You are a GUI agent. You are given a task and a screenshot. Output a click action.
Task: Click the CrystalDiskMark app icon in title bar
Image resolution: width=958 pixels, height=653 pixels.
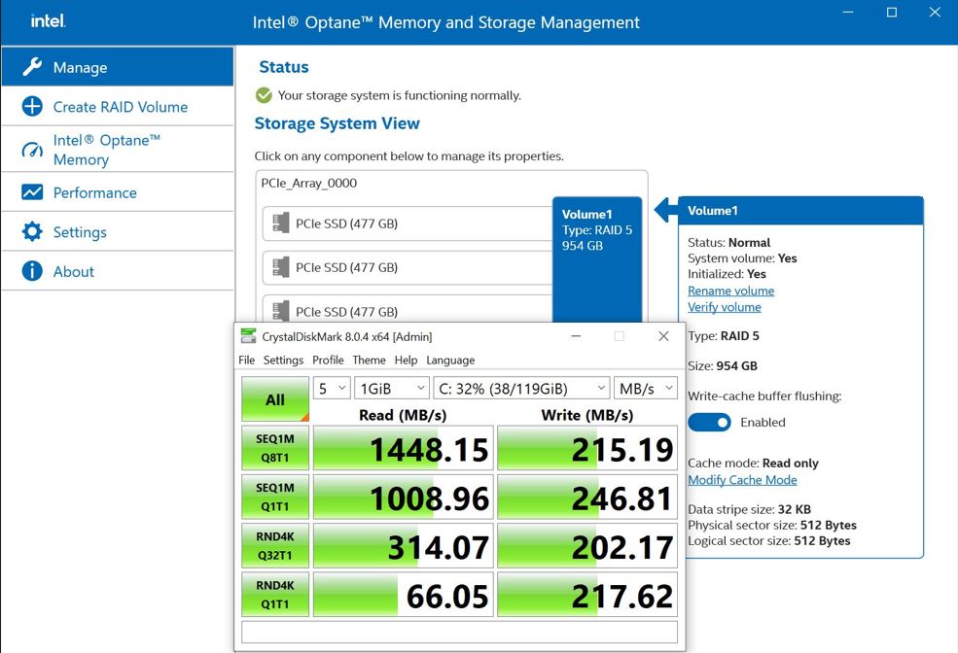[x=248, y=337]
